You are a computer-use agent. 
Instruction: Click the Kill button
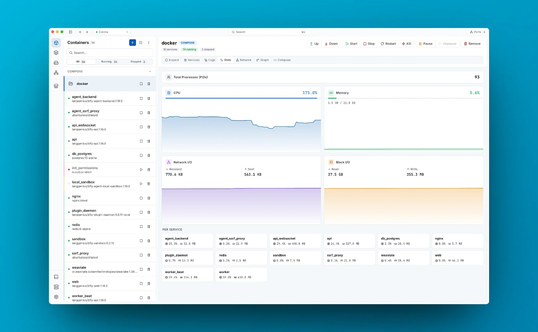[406, 44]
